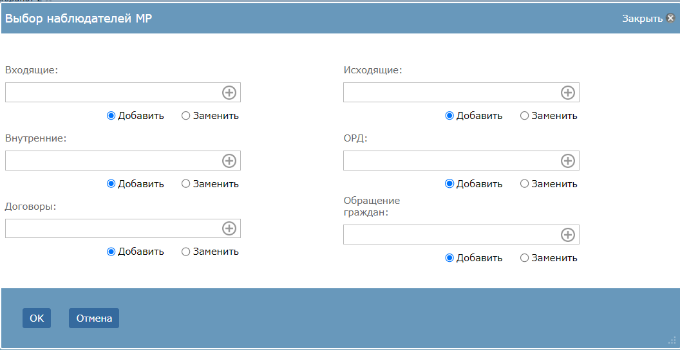The width and height of the screenshot is (680, 350).
Task: Select Заменить radio under Договоры
Action: pyautogui.click(x=185, y=252)
